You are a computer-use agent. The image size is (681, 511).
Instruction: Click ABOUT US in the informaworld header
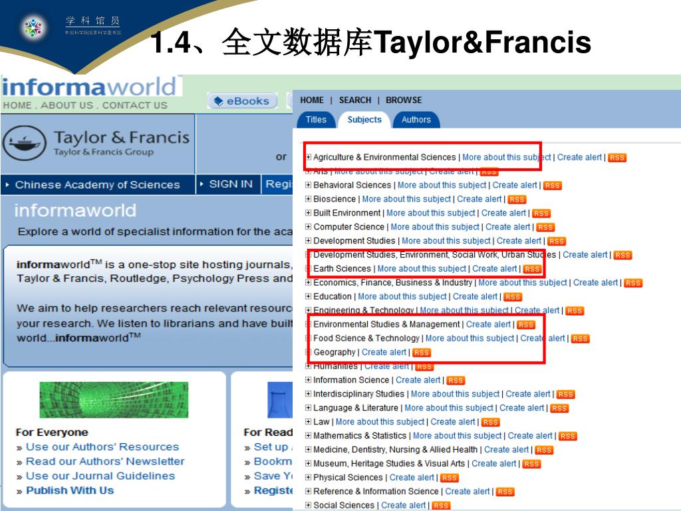67,105
